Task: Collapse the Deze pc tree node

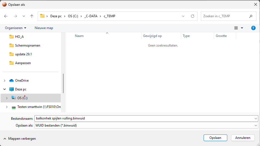Action: [4, 89]
